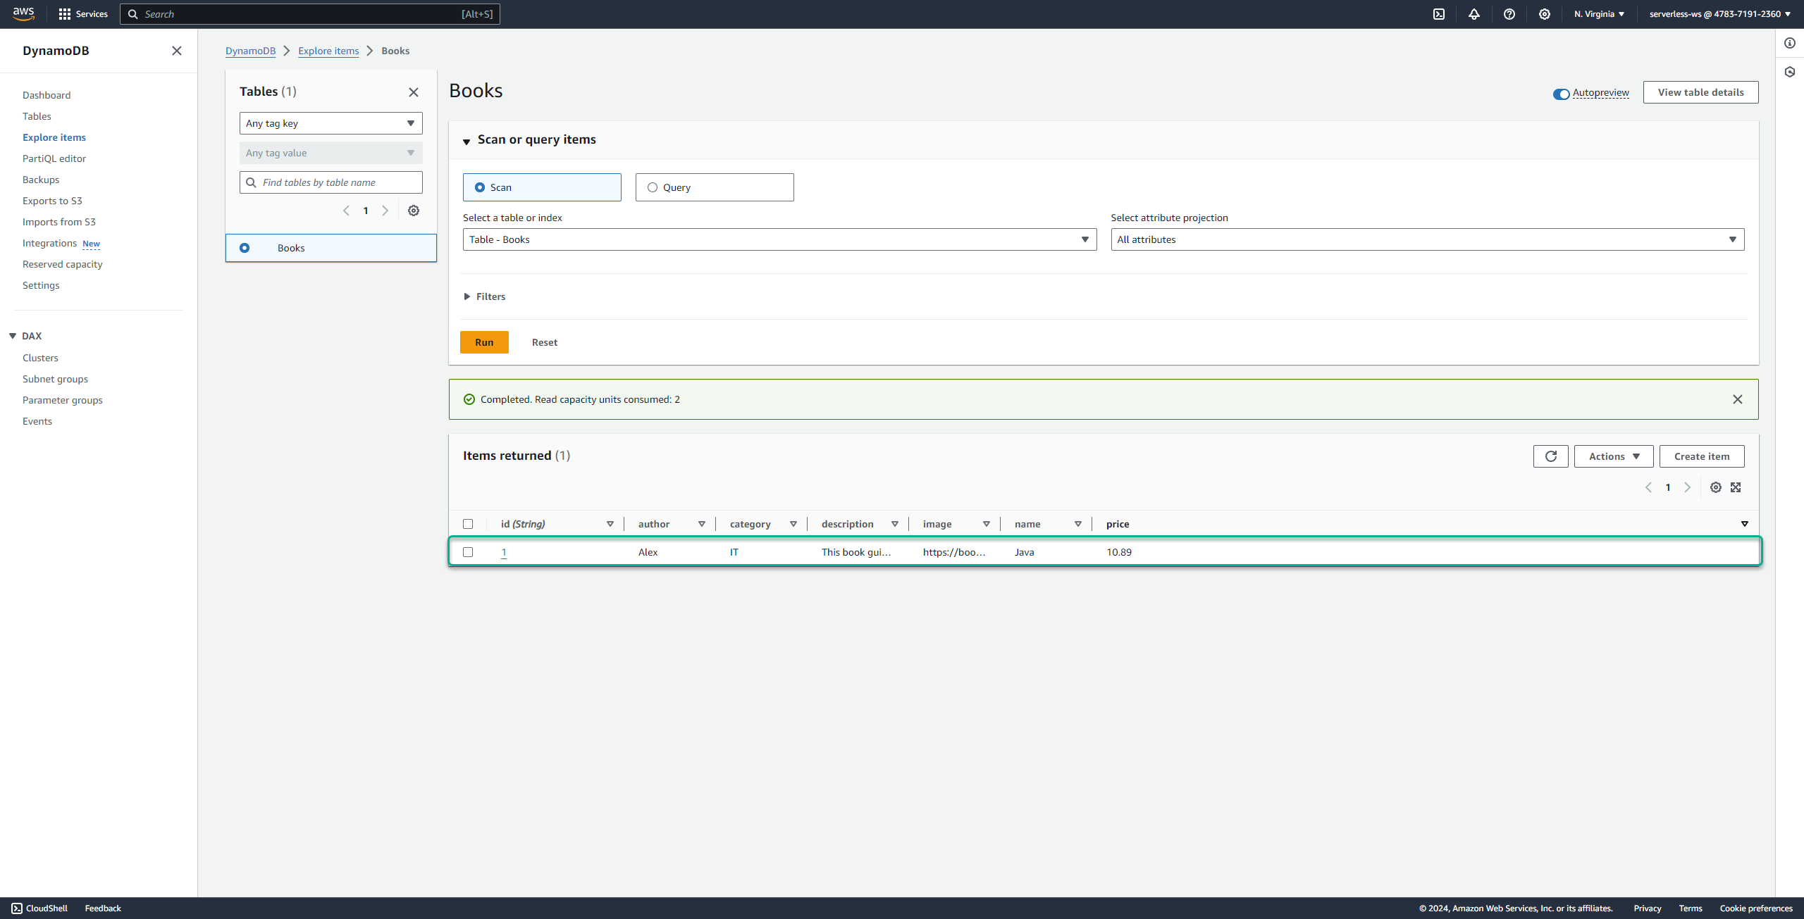Screen dimensions: 1804x919
Task: Close the DynamoDB navigation sidebar
Action: pyautogui.click(x=177, y=51)
